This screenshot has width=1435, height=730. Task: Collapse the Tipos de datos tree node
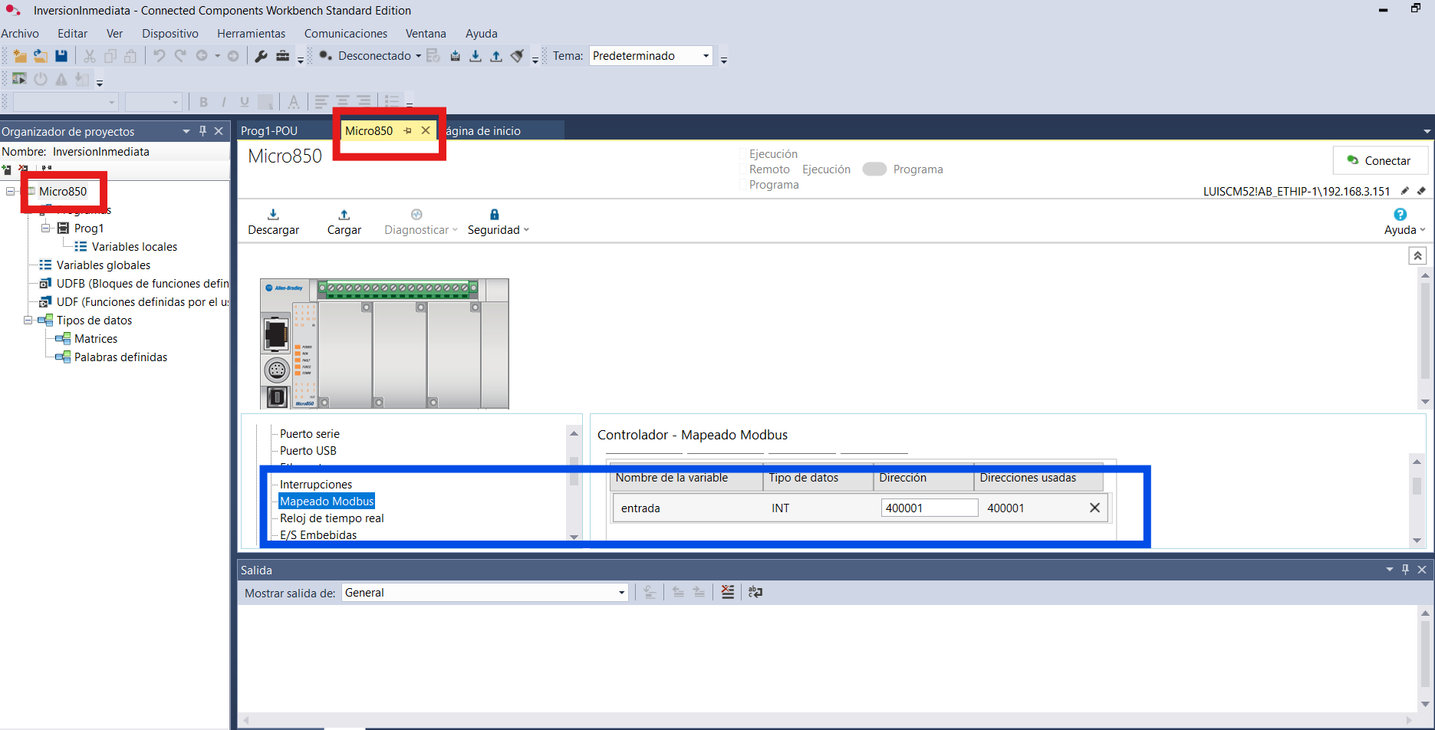28,321
